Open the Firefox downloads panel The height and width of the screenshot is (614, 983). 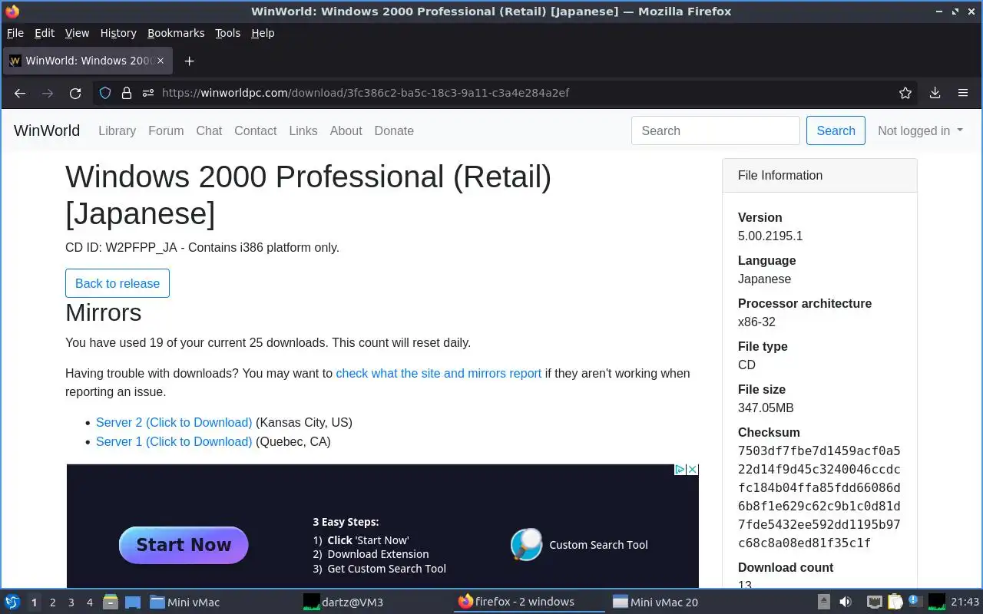coord(935,93)
